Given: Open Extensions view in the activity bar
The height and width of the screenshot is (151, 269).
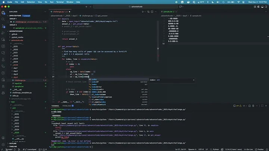Looking at the screenshot, I should pos(3,46).
